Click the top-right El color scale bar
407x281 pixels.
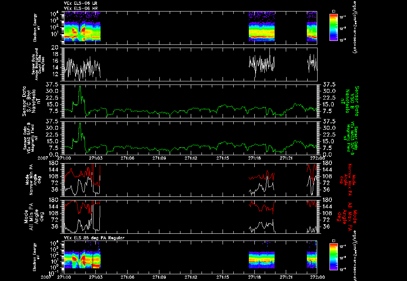(x=333, y=27)
